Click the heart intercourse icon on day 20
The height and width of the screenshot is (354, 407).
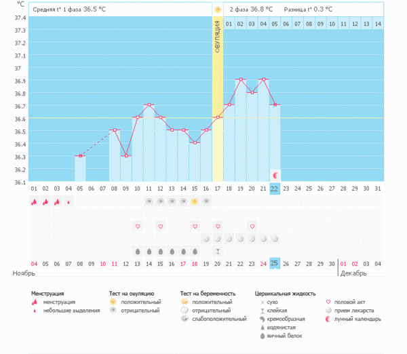pyautogui.click(x=252, y=226)
